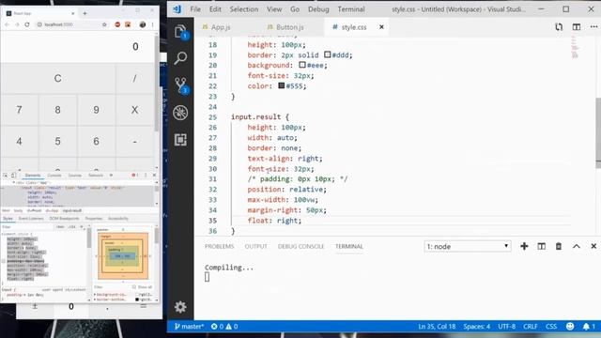Click the master branch indicator
This screenshot has width=601, height=338.
point(189,326)
